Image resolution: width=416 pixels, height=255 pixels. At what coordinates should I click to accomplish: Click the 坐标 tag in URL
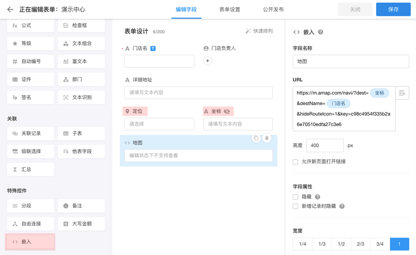pyautogui.click(x=379, y=93)
